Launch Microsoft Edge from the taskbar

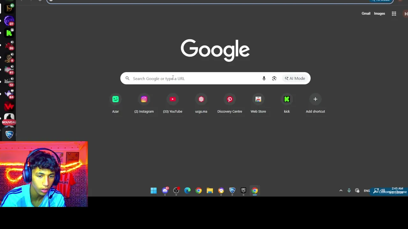point(187,191)
